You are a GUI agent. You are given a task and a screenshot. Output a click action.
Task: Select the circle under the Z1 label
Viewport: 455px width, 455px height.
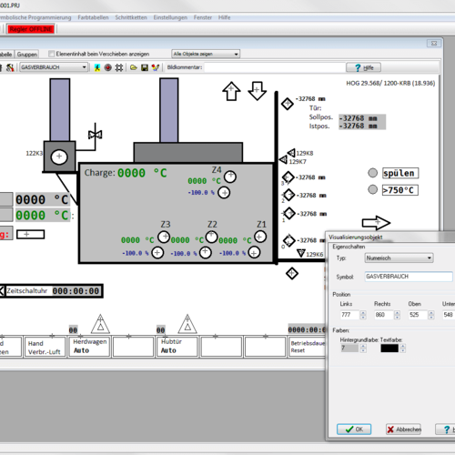pos(260,237)
